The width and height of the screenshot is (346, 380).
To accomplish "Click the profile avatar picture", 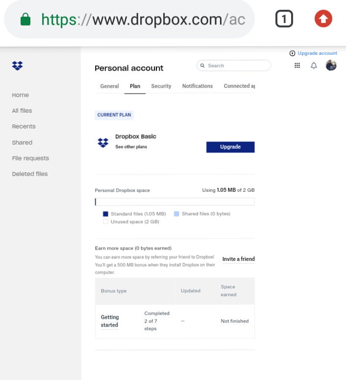I will coord(331,65).
